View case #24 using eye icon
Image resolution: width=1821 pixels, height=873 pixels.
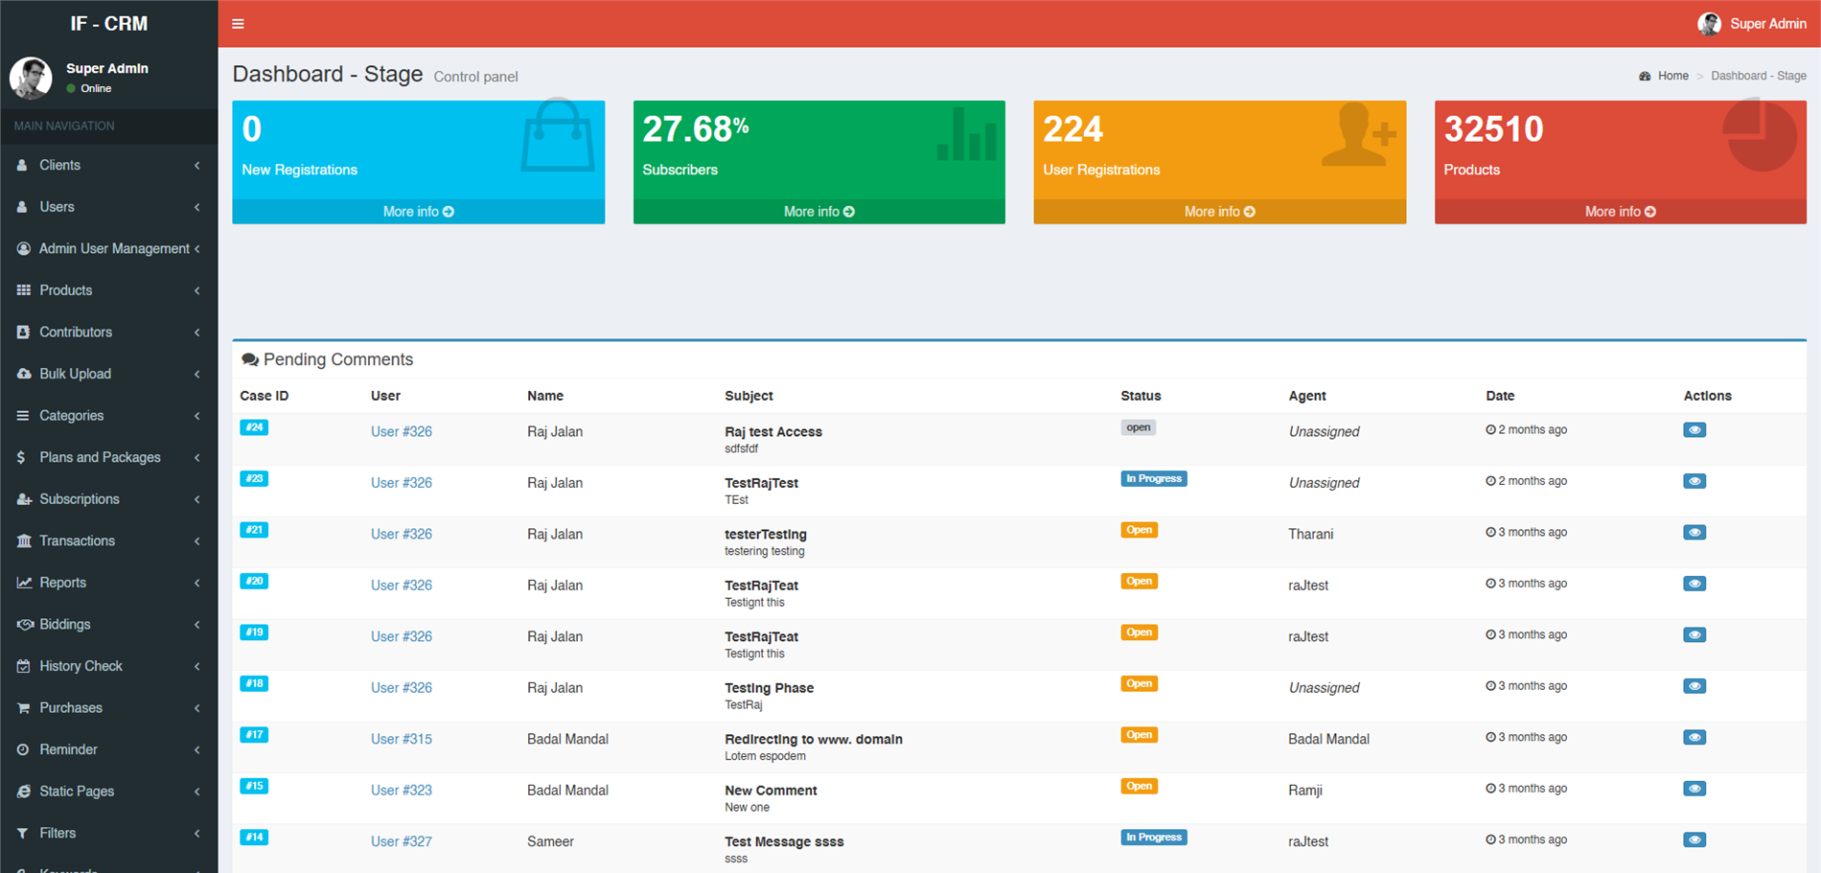(1694, 430)
